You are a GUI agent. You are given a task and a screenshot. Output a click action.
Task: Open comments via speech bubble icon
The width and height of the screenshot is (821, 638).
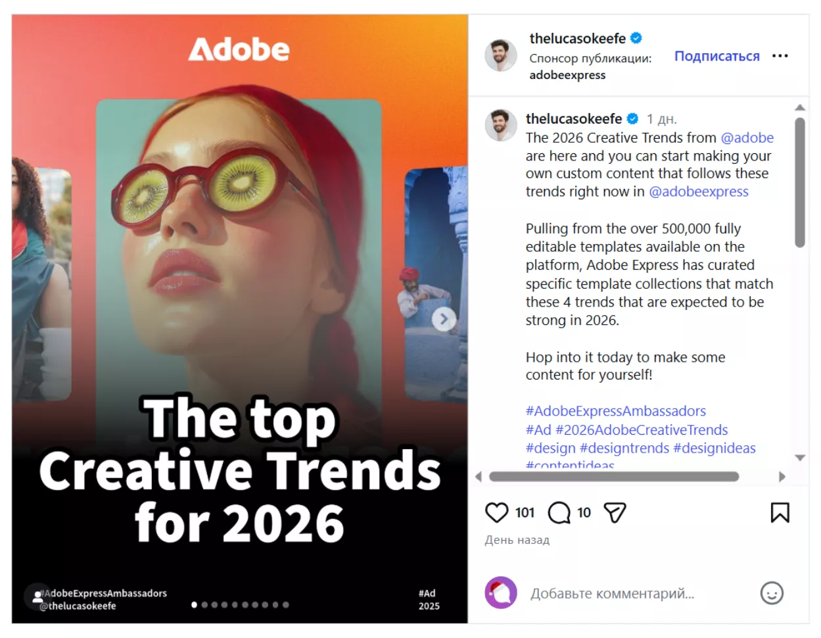click(x=559, y=513)
